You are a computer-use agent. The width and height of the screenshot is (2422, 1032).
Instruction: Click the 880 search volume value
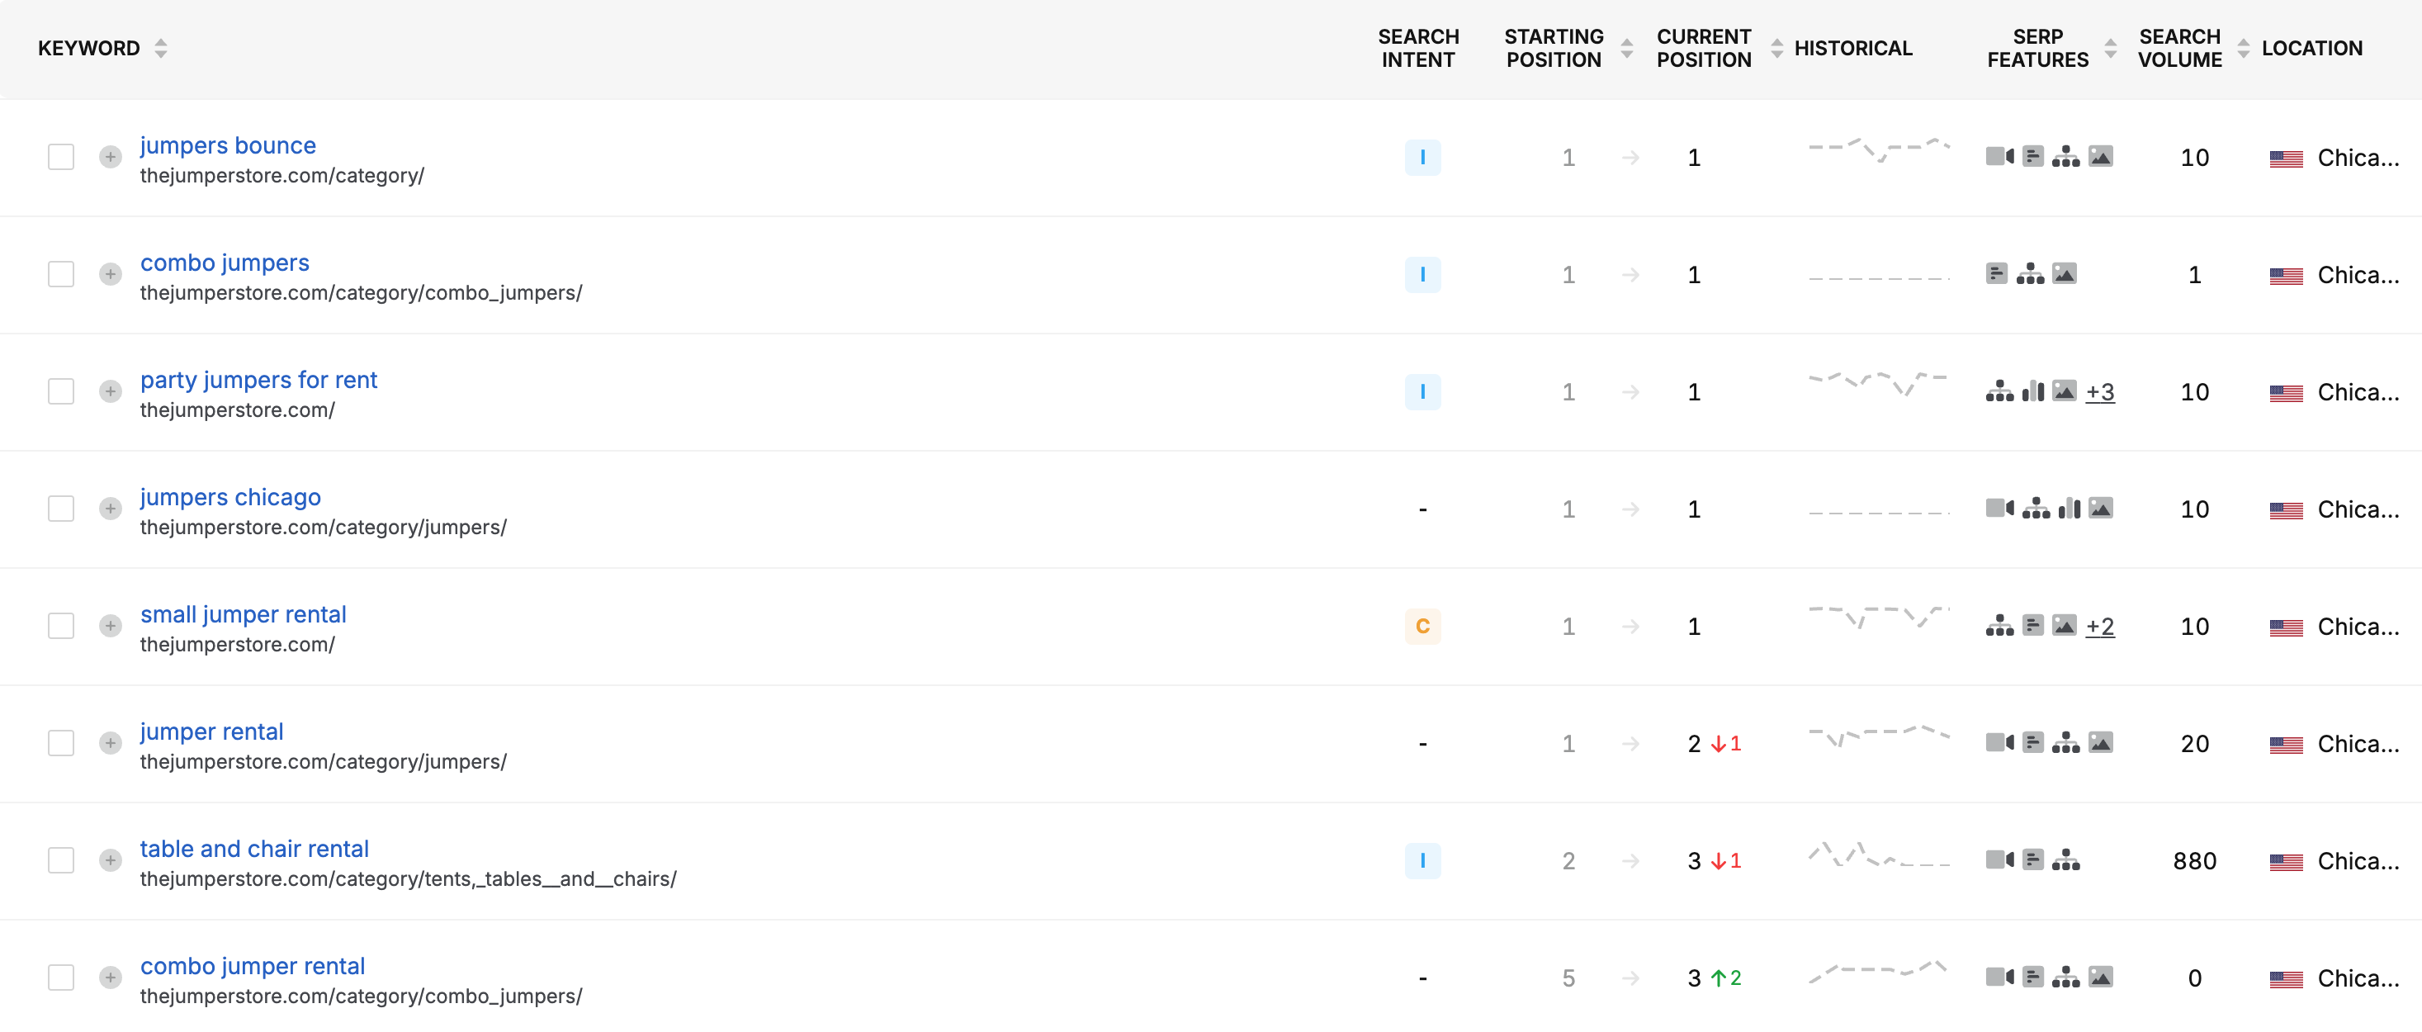[x=2194, y=861]
